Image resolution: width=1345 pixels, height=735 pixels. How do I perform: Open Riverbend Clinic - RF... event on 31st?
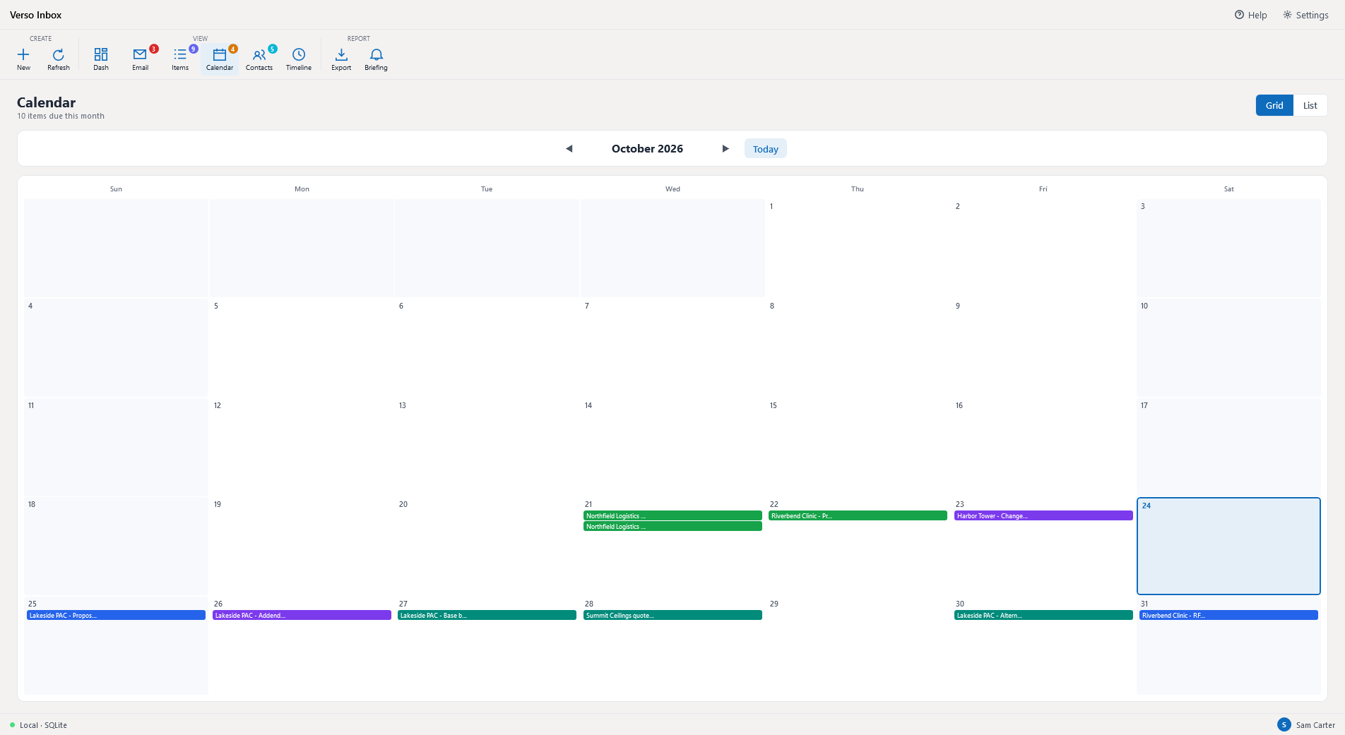pos(1228,616)
